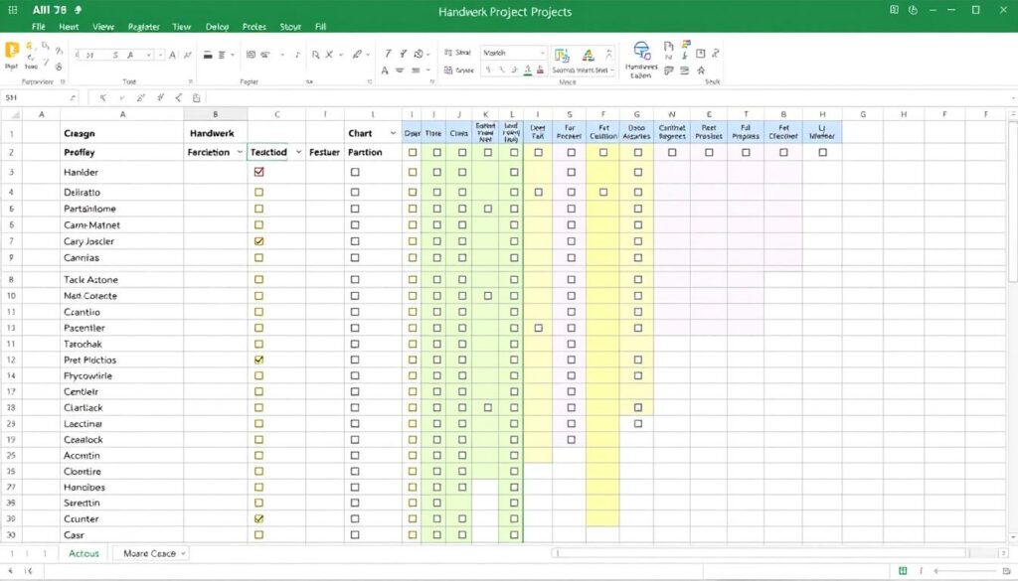Check the row 2 box under Fet Ceiltion

pos(603,152)
